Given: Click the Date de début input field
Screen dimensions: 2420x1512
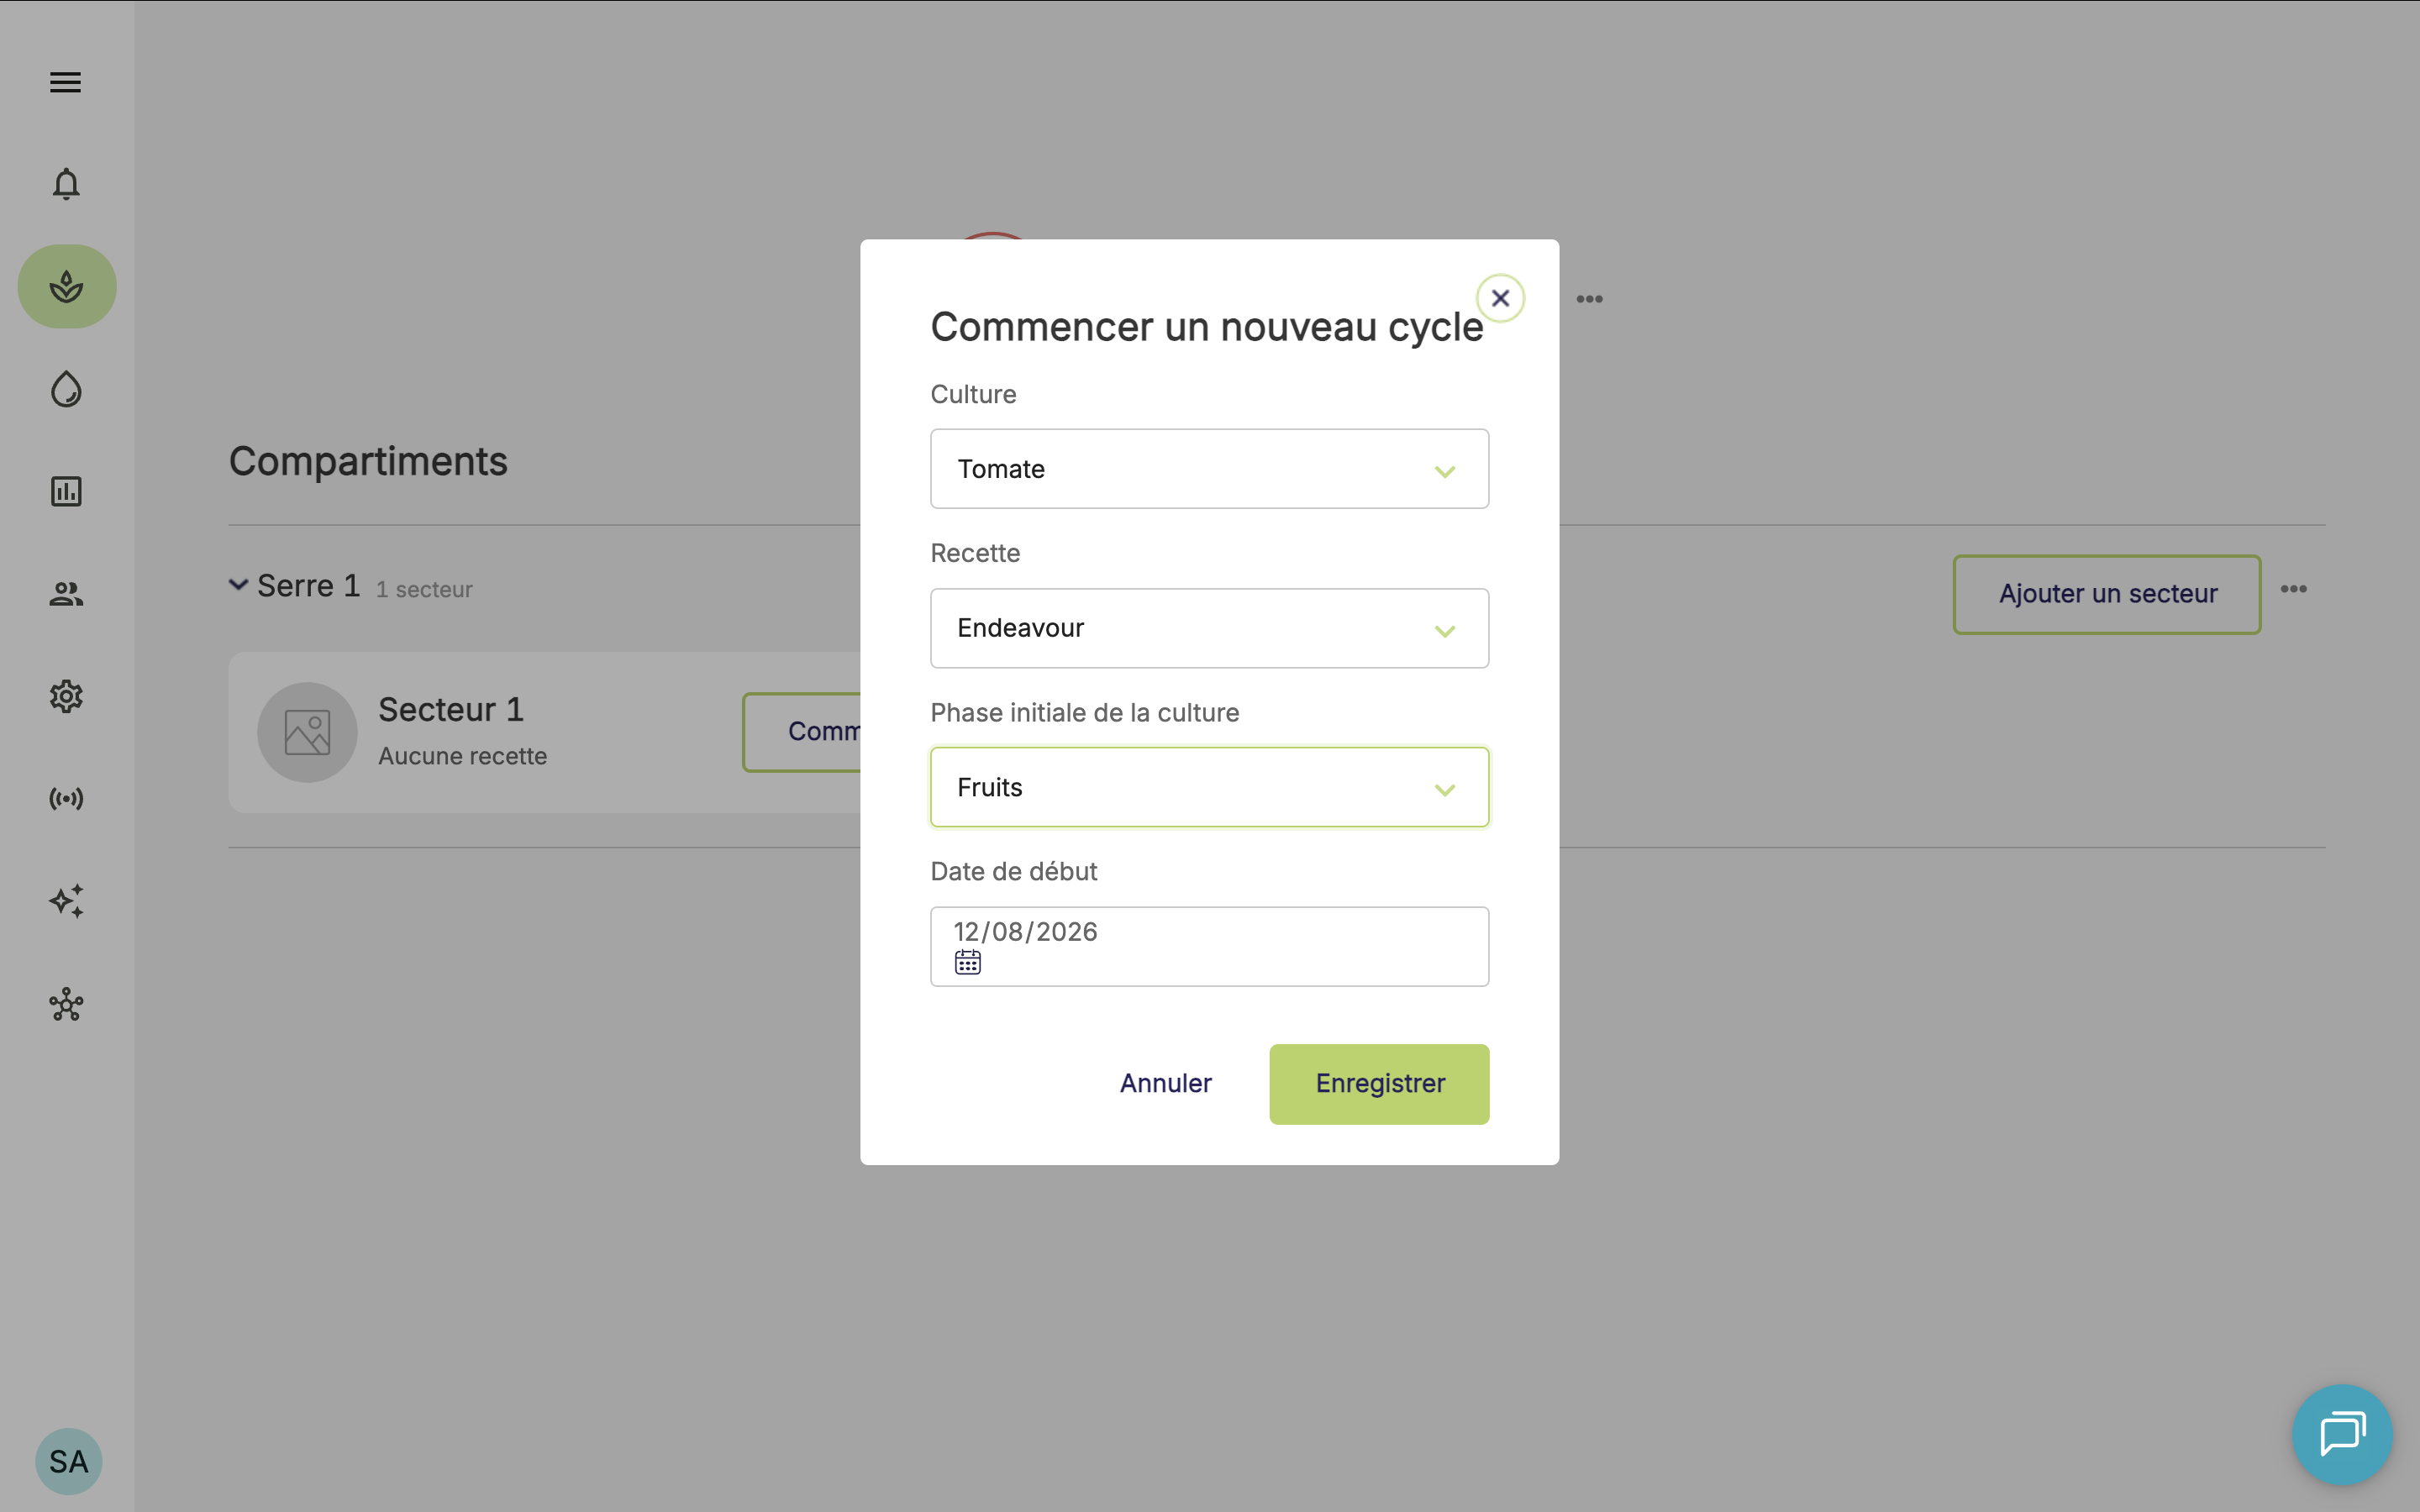Looking at the screenshot, I should 1209,946.
